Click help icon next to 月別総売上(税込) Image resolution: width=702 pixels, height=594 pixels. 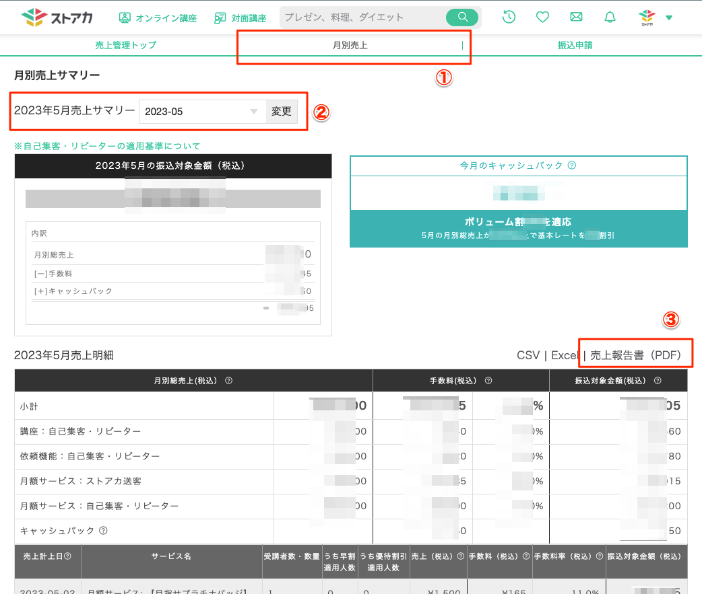click(x=229, y=381)
